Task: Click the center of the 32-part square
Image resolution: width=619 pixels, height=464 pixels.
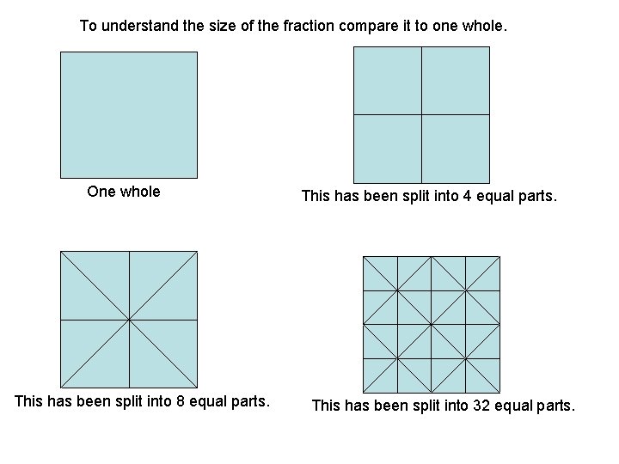Action: point(432,324)
